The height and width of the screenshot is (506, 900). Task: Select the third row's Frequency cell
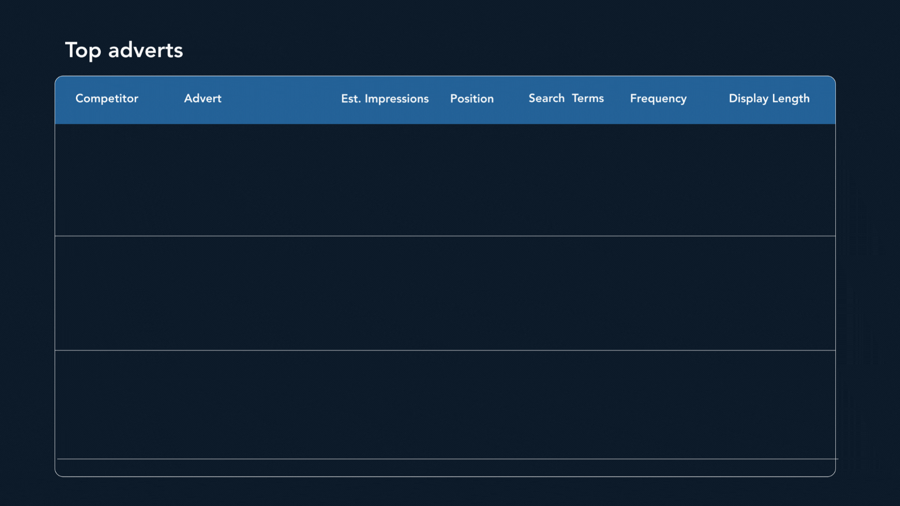(658, 405)
